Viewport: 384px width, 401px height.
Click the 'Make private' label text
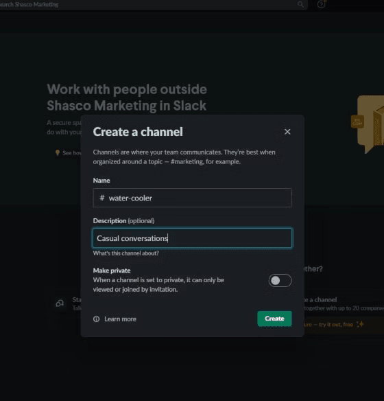[x=112, y=271]
